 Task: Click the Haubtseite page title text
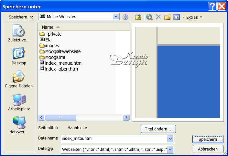tap(77, 128)
